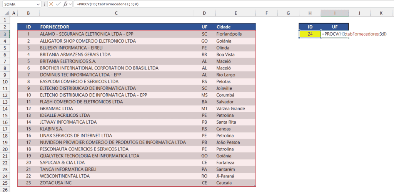The height and width of the screenshot is (192, 394).
Task: Select ALLIGATOR SHOP COMERCIO ELETRONICO LTDA cell
Action: 116,41
